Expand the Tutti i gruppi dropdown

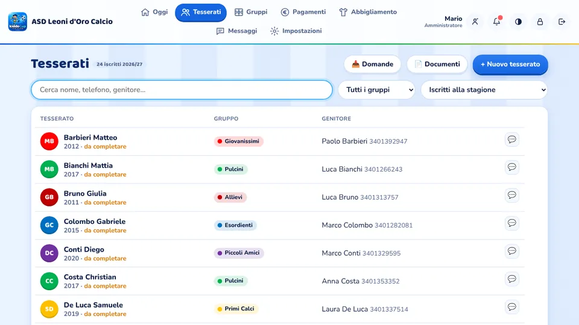[376, 90]
